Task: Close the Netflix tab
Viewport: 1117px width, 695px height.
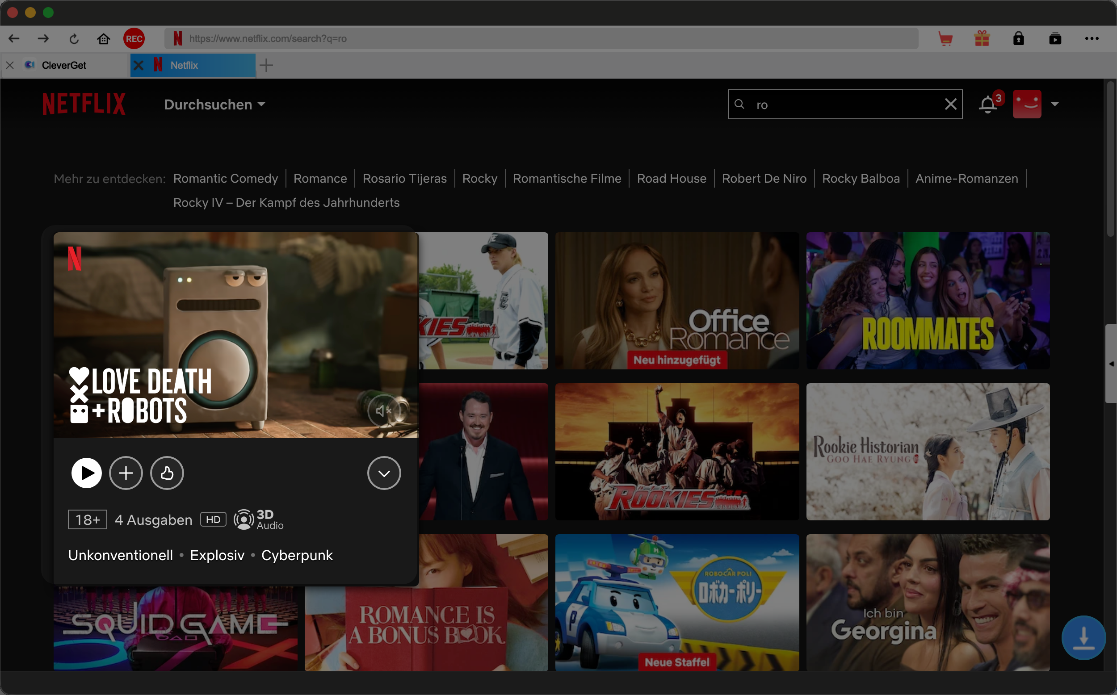Action: [x=139, y=65]
